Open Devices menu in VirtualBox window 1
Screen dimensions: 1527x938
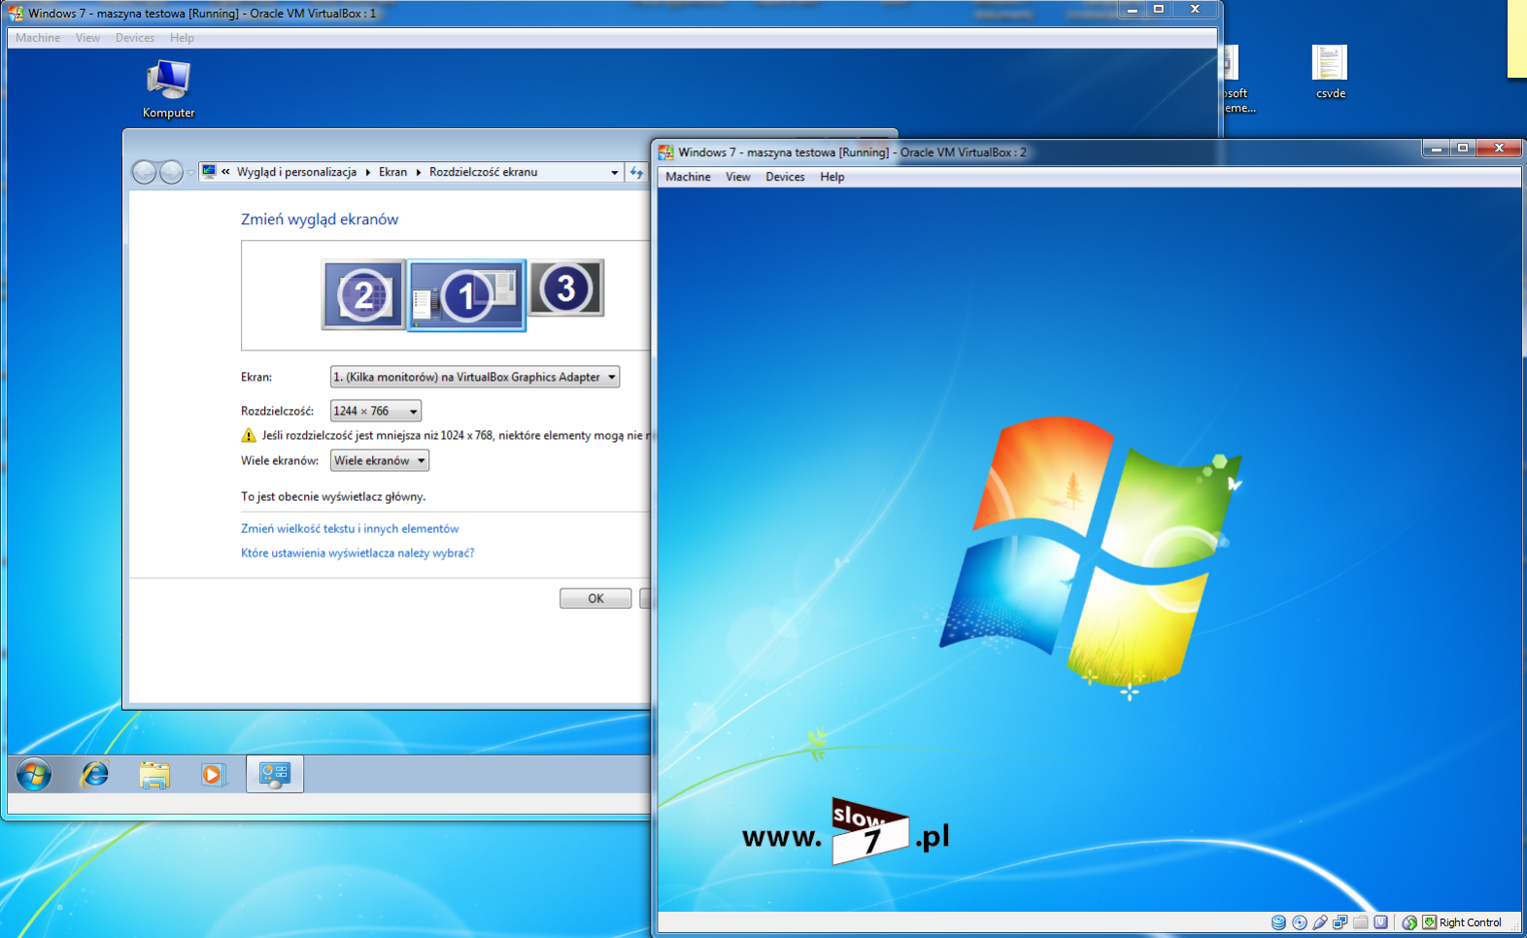pyautogui.click(x=135, y=38)
